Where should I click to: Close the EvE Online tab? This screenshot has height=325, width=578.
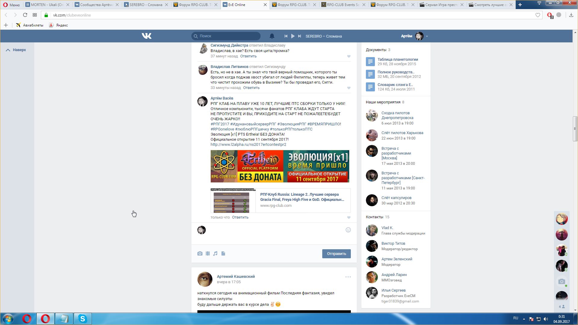[x=265, y=5]
